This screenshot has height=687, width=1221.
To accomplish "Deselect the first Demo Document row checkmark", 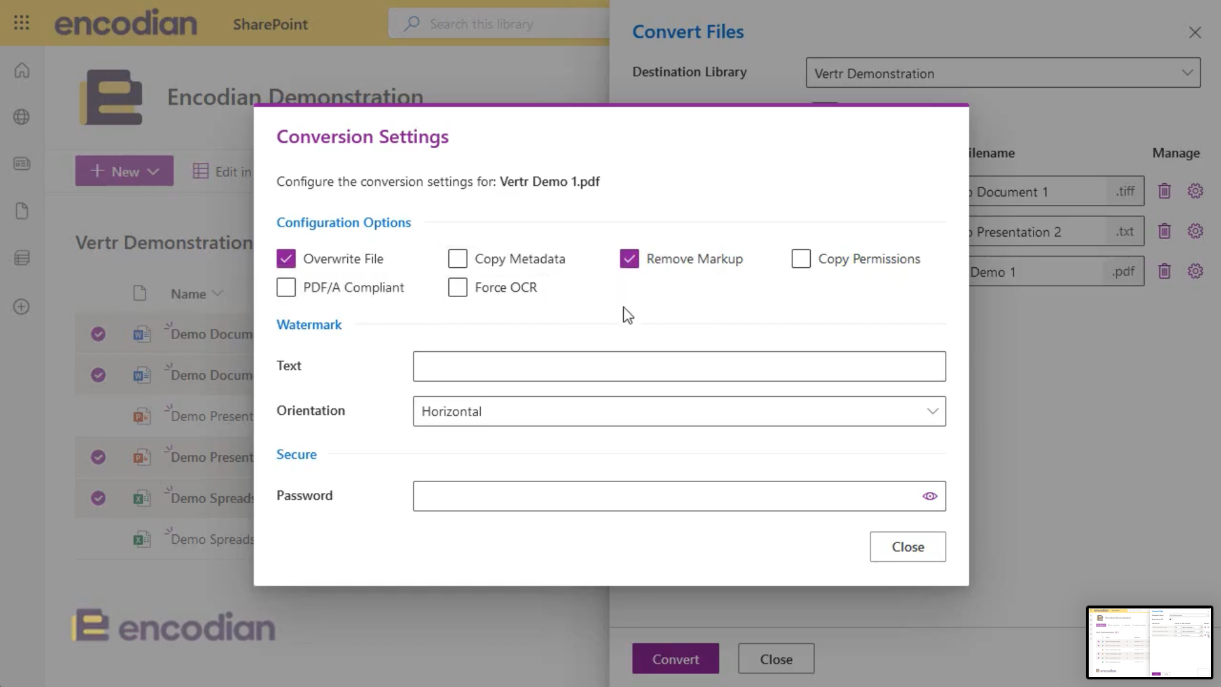I will click(98, 334).
